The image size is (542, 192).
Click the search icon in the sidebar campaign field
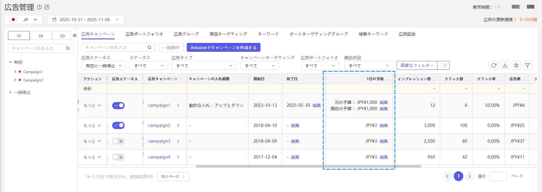click(x=68, y=48)
